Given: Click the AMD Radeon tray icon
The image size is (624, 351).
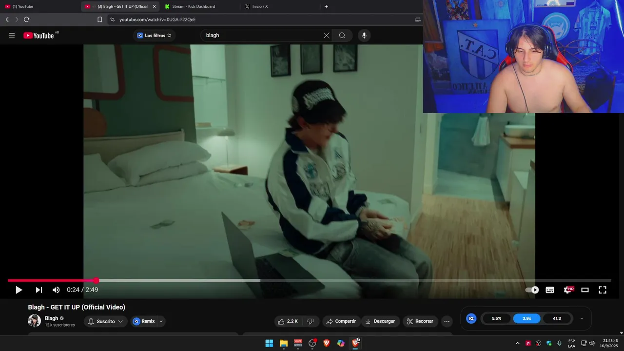Looking at the screenshot, I should tap(528, 343).
